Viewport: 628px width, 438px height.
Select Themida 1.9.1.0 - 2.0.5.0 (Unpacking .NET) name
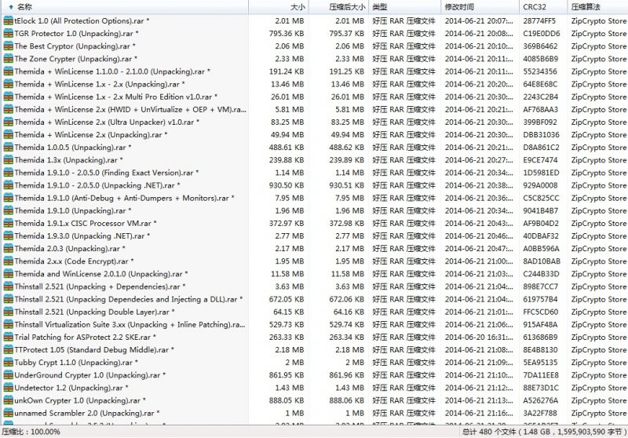click(x=97, y=185)
